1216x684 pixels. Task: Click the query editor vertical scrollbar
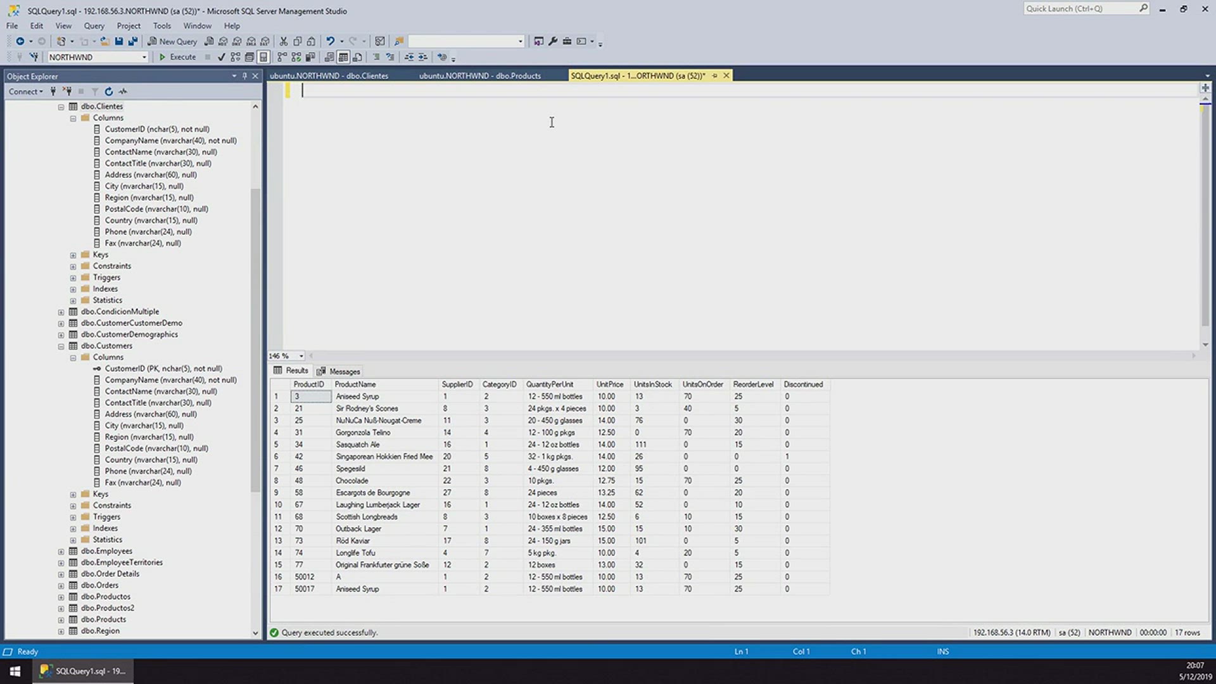1205,215
